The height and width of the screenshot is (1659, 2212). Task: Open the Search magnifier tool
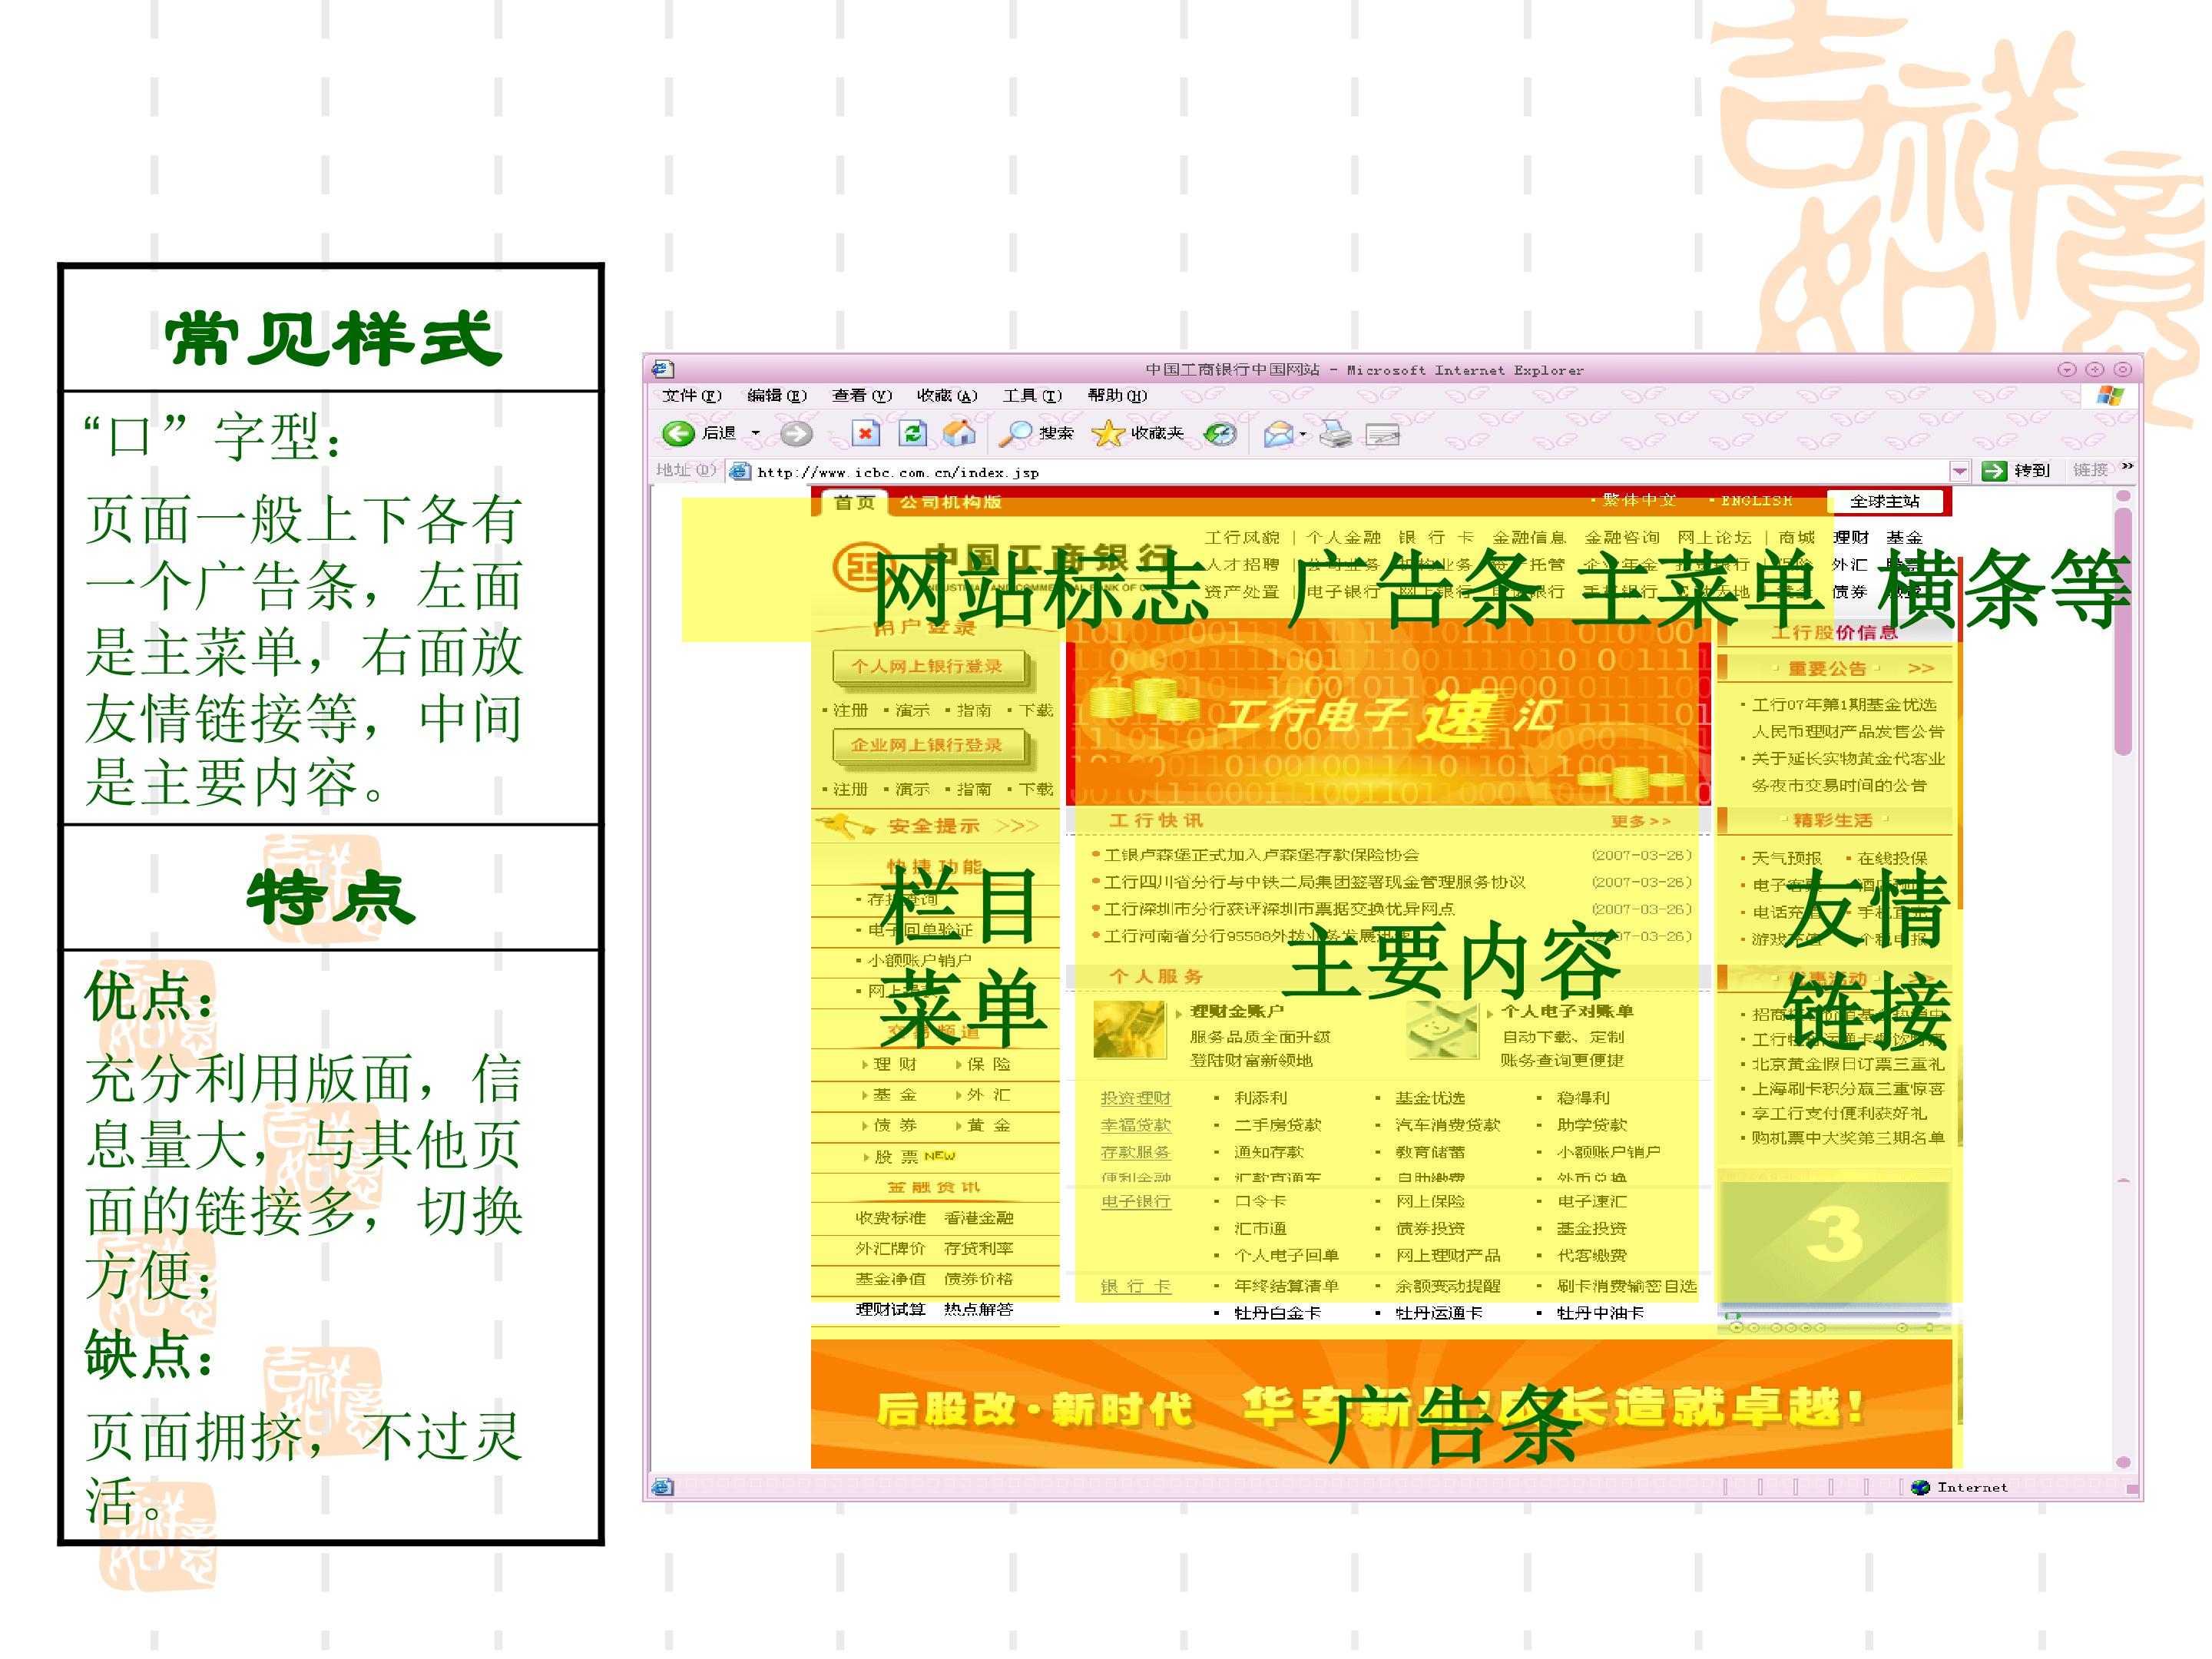pos(1016,433)
